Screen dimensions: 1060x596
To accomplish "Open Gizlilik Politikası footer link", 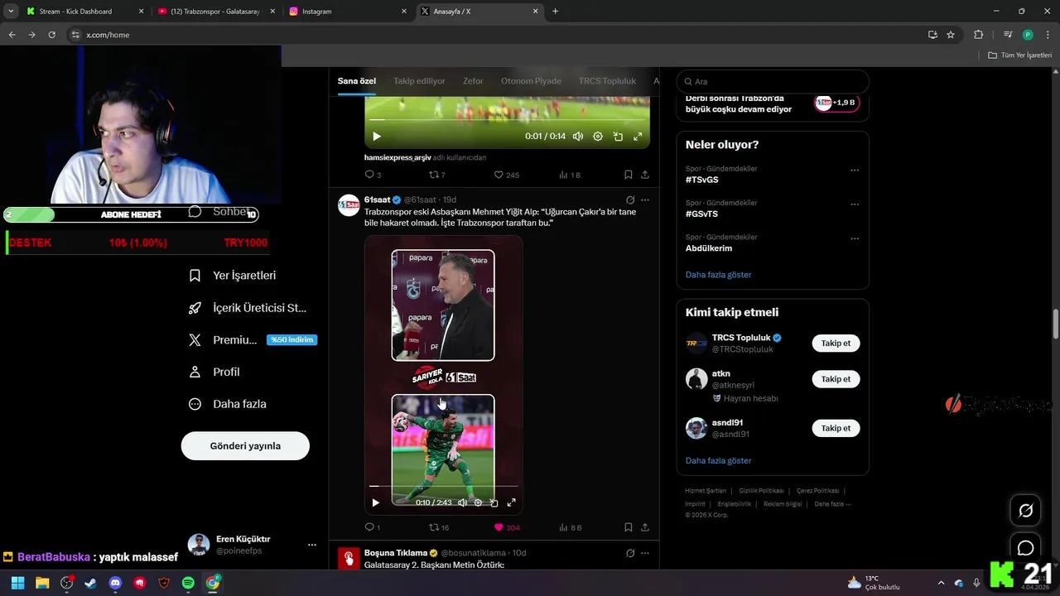I will pos(762,491).
